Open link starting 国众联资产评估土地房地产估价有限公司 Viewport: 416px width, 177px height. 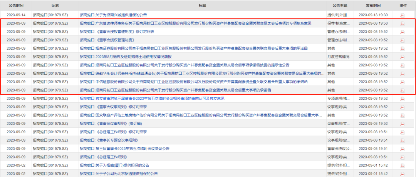(x=201, y=115)
